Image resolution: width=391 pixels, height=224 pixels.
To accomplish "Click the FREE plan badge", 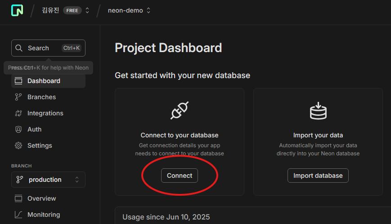I will (x=72, y=10).
